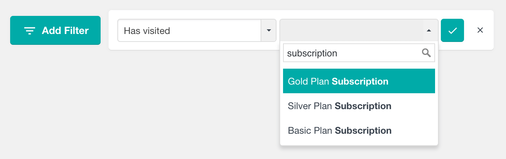Click the up caret on the open select

coord(429,31)
